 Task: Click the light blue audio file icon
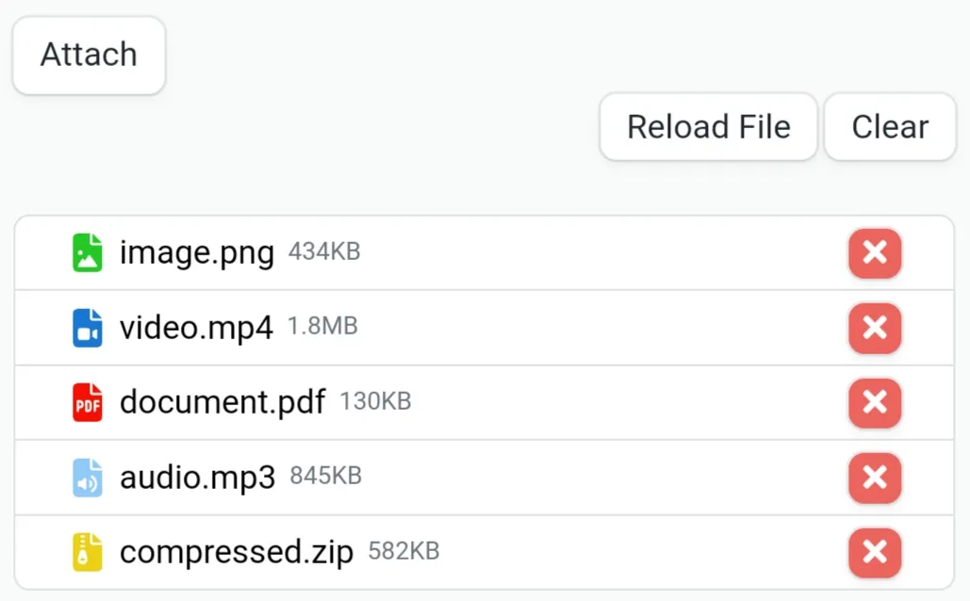coord(88,478)
